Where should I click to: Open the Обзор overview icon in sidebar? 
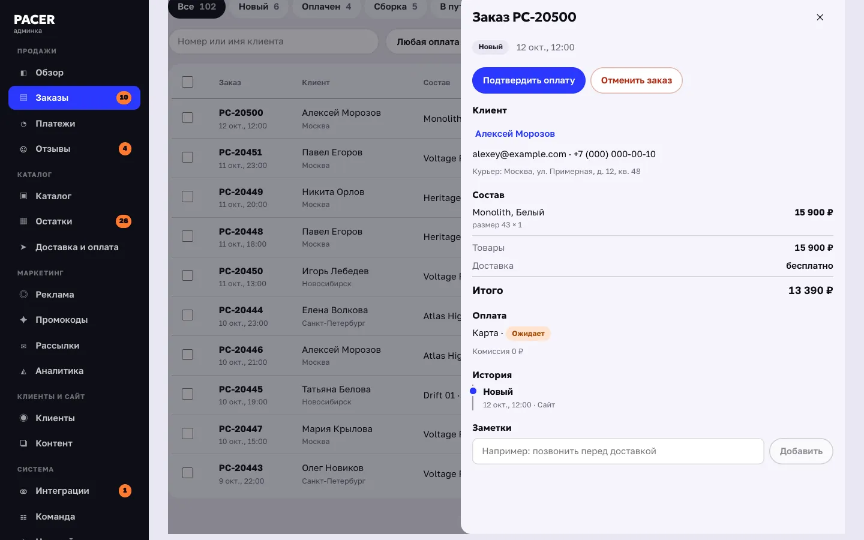(x=23, y=73)
